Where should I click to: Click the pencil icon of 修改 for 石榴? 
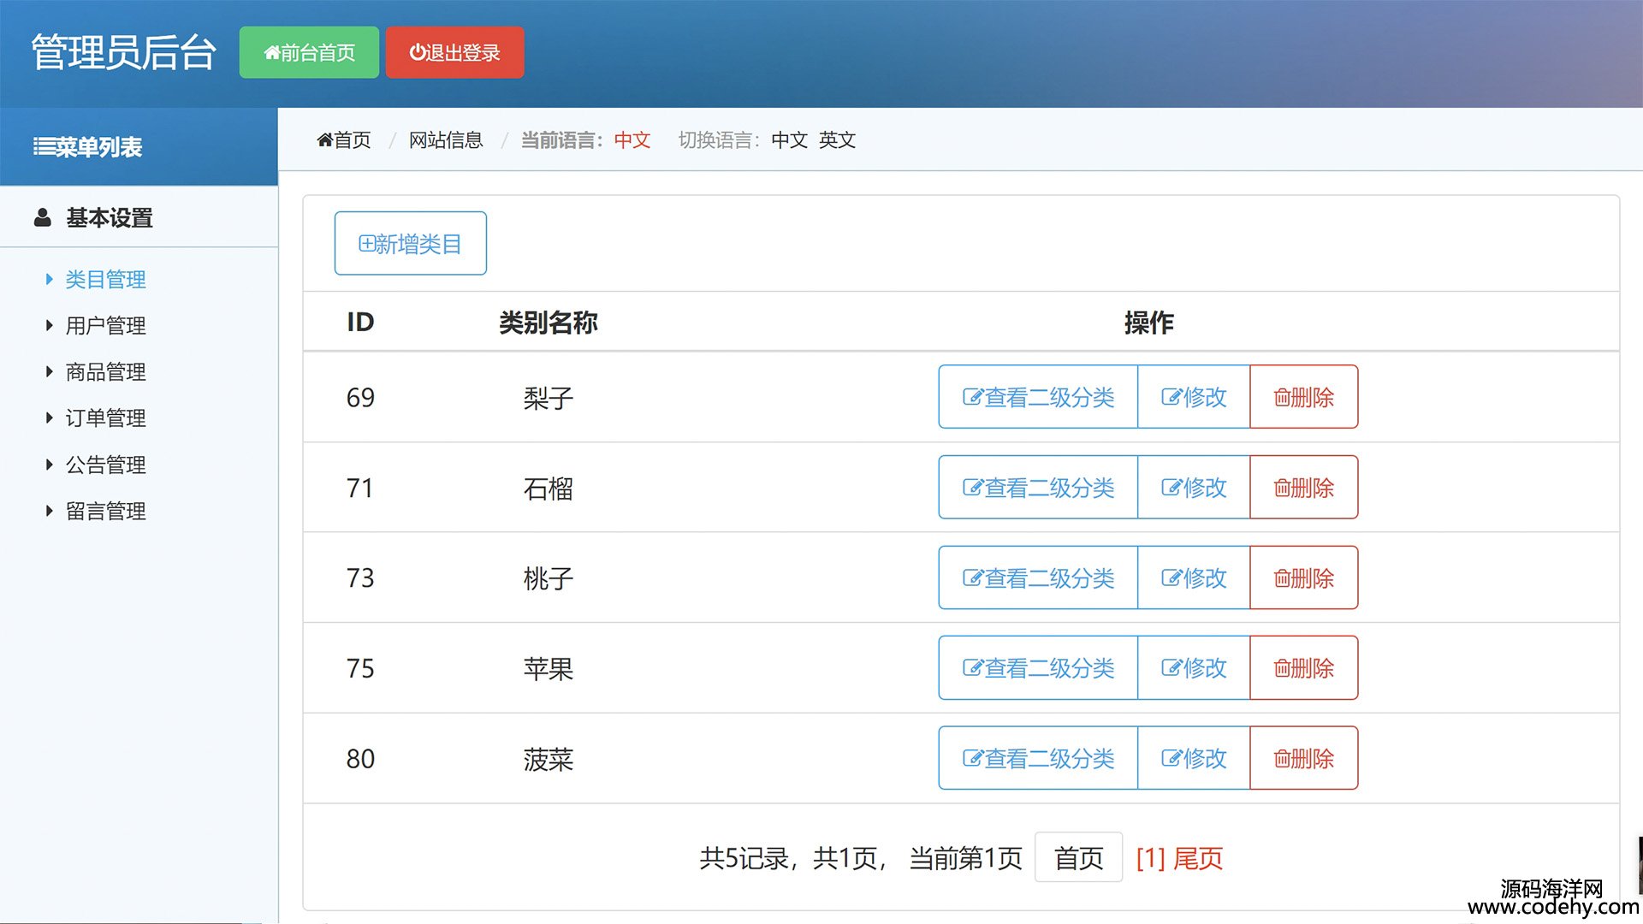coord(1171,488)
